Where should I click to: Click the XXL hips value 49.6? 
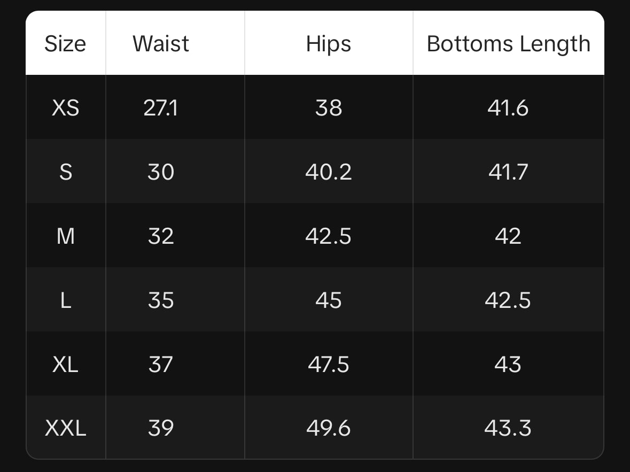(329, 428)
